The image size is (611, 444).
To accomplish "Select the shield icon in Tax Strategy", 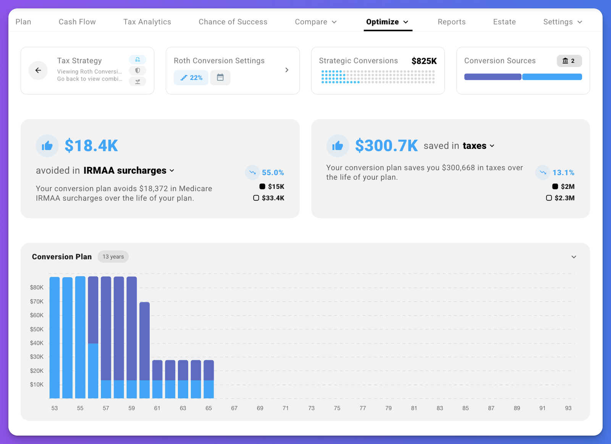I will pyautogui.click(x=137, y=71).
